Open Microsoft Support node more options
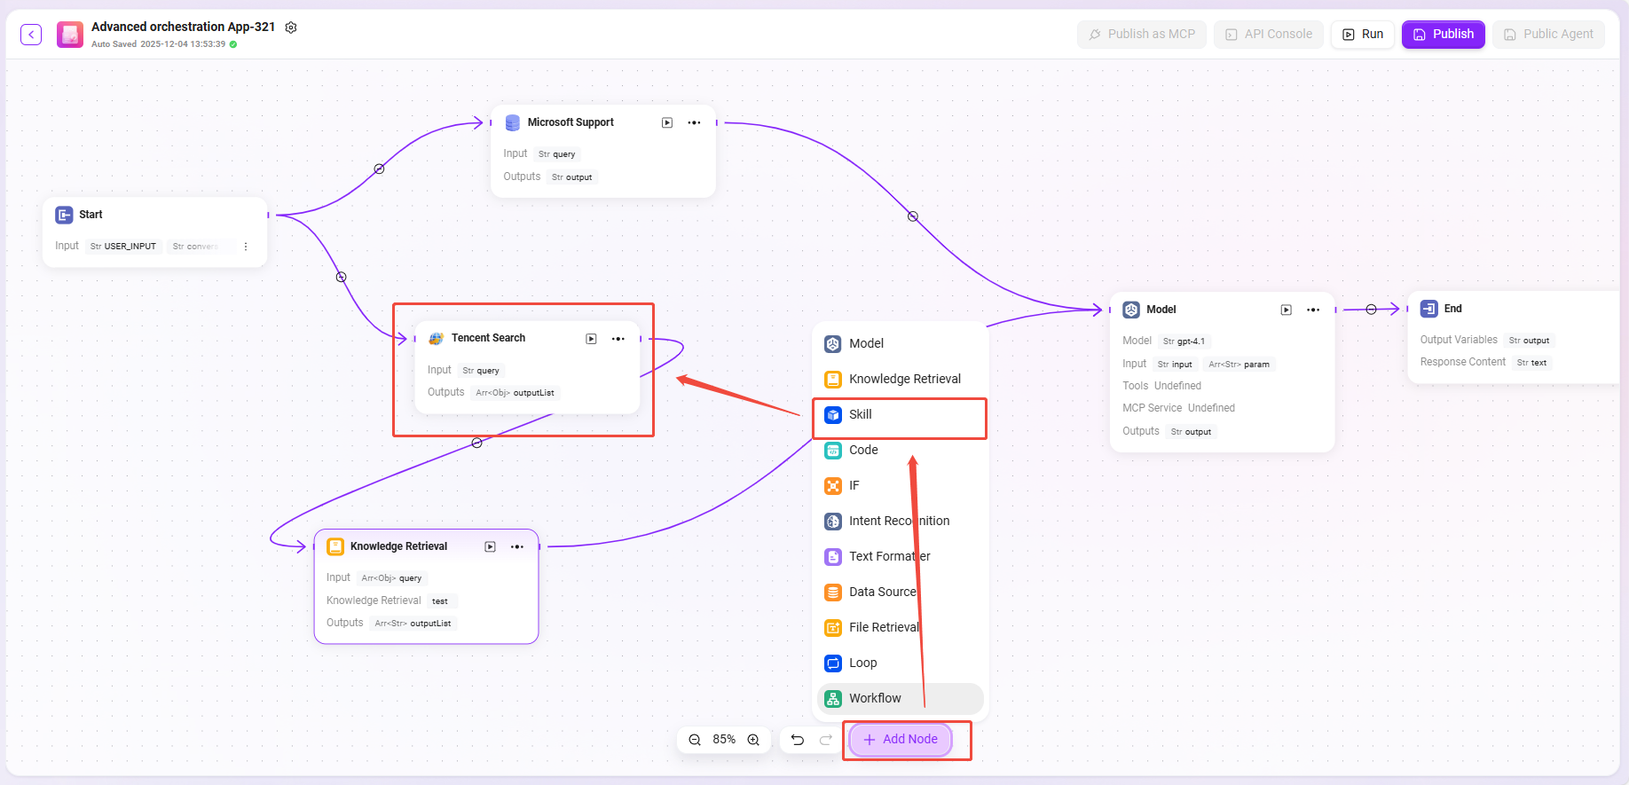 694,122
